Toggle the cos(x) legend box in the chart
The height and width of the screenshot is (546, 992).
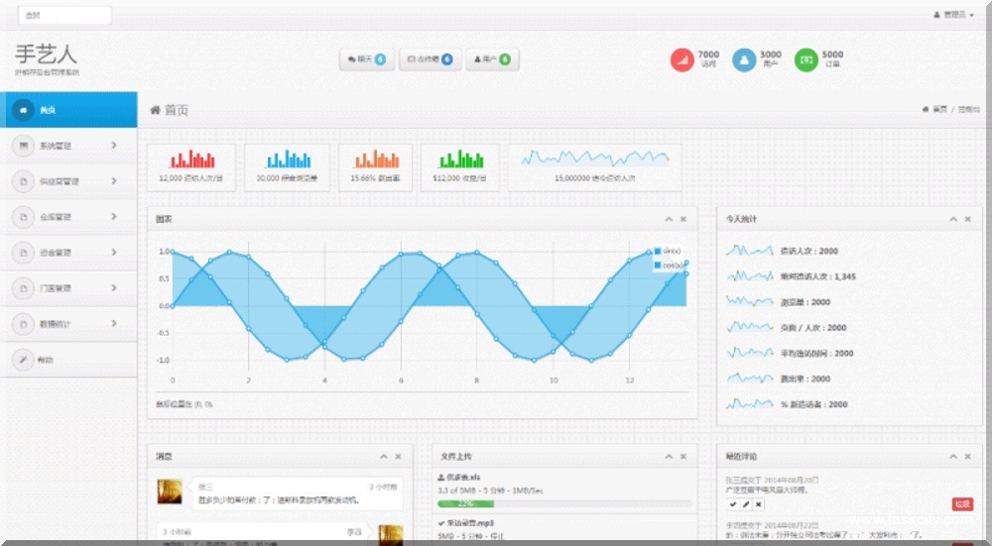click(658, 266)
